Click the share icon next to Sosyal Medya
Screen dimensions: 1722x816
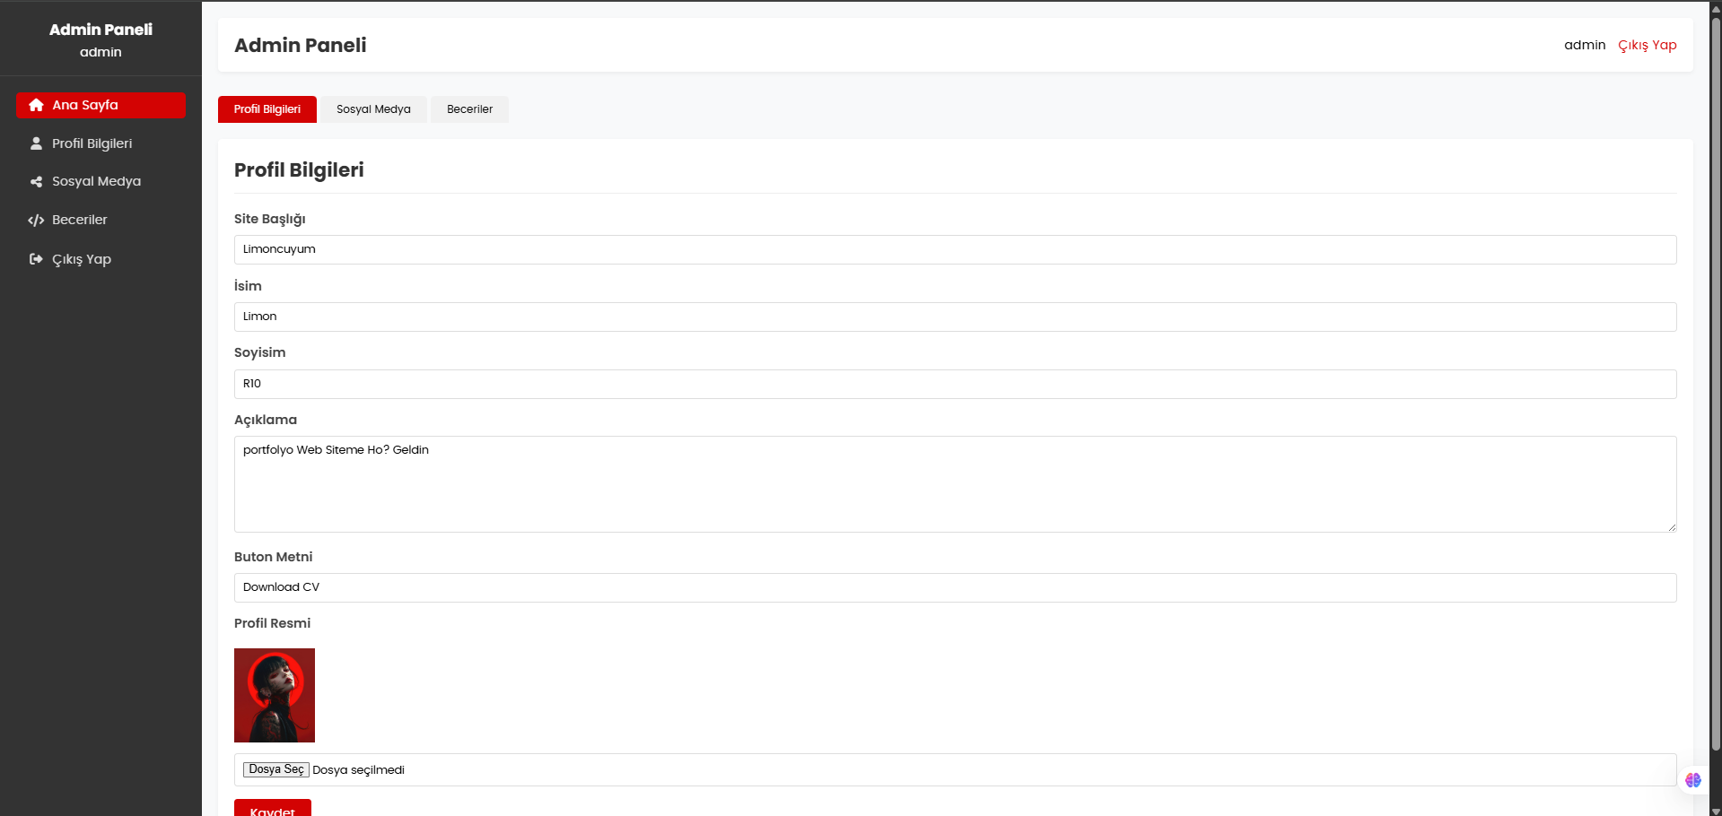click(36, 182)
